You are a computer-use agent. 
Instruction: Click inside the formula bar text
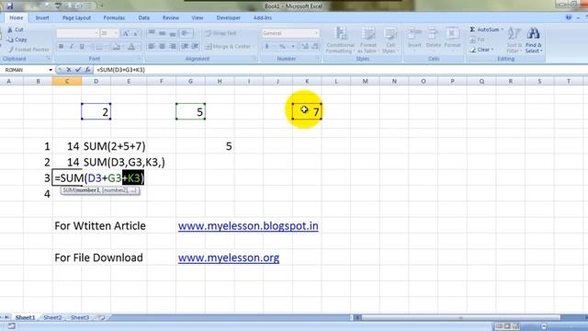120,70
